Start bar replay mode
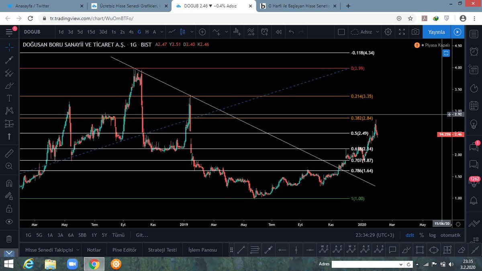The height and width of the screenshot is (271, 482). [279, 32]
